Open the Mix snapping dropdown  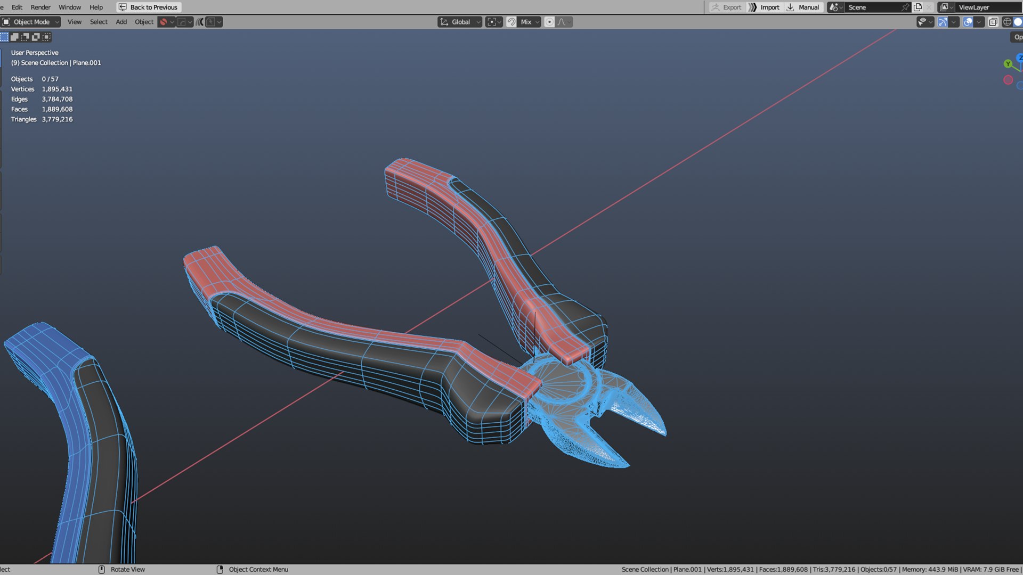click(530, 22)
